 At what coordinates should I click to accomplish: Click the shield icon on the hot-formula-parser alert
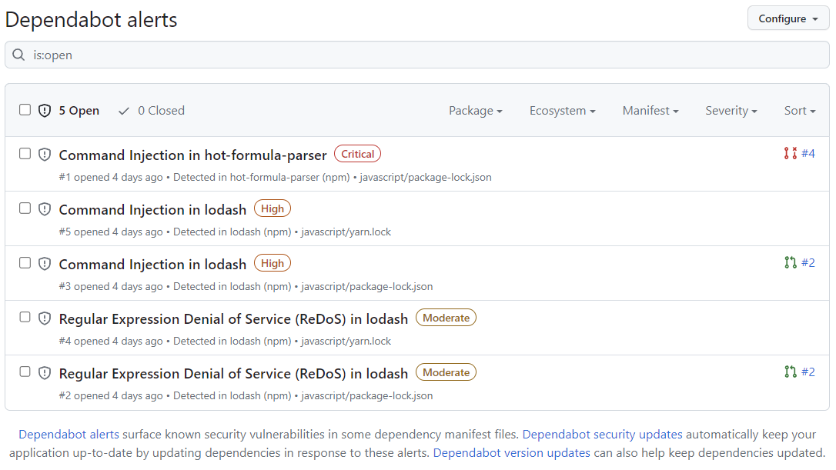(44, 154)
